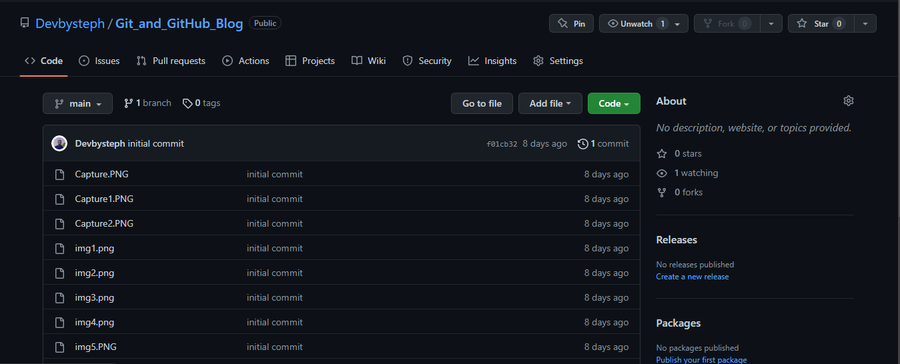Expand the main branch selector dropdown
This screenshot has width=900, height=364.
(78, 103)
